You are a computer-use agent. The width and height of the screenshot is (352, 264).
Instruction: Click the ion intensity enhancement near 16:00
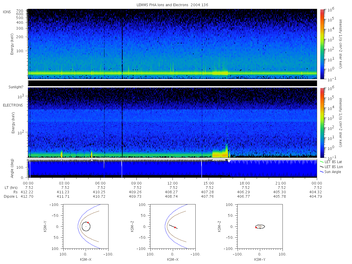[x=220, y=72]
